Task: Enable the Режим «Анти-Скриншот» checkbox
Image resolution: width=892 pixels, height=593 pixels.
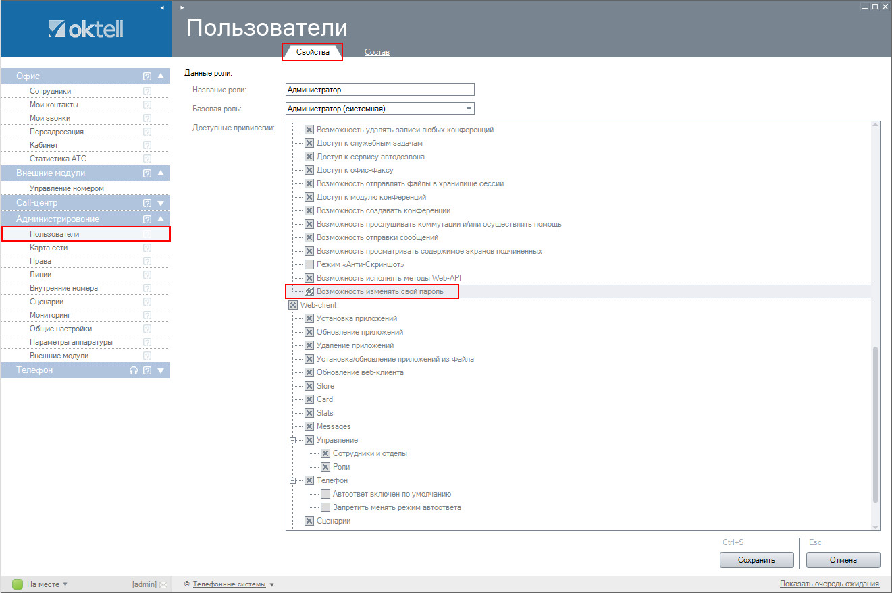Action: [x=309, y=264]
